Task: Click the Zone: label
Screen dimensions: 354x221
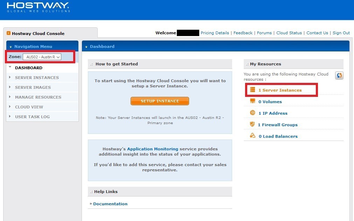Action: (15, 57)
